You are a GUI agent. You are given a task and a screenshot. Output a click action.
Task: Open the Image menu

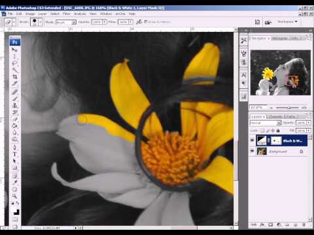tap(30, 14)
